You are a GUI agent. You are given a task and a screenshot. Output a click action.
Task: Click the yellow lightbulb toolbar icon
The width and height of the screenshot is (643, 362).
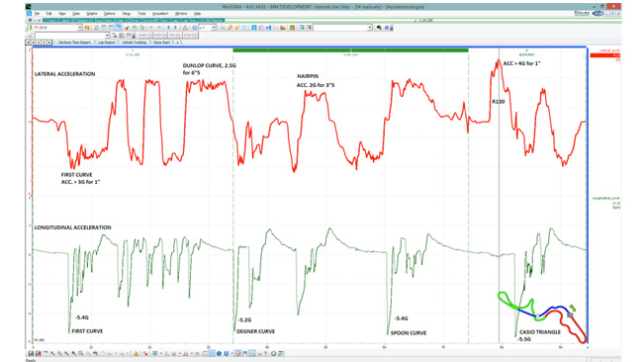(x=237, y=28)
